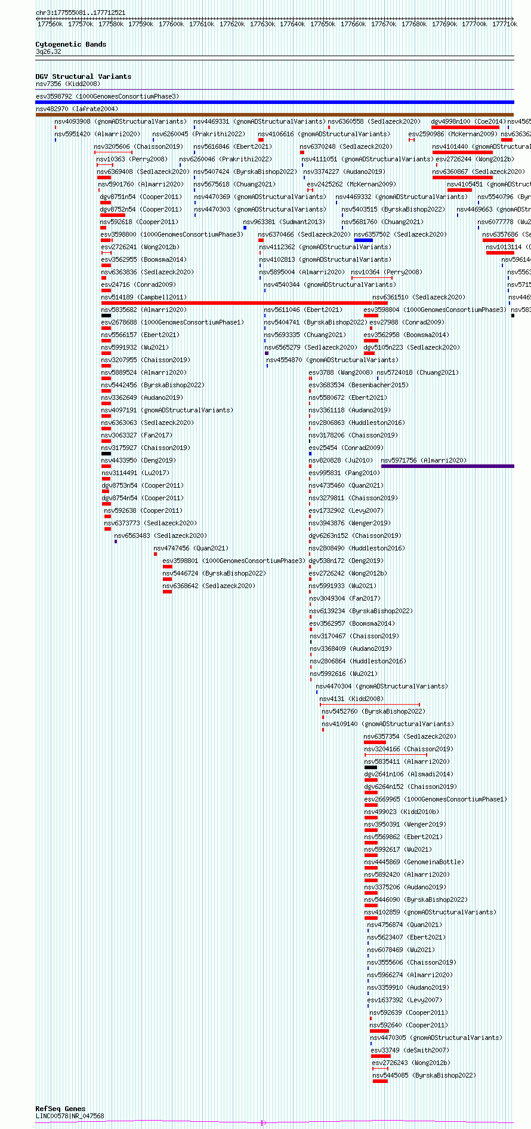This screenshot has height=1129, width=531.
Task: Open nsv820828 (Ju2010) label
Action: click(x=341, y=460)
